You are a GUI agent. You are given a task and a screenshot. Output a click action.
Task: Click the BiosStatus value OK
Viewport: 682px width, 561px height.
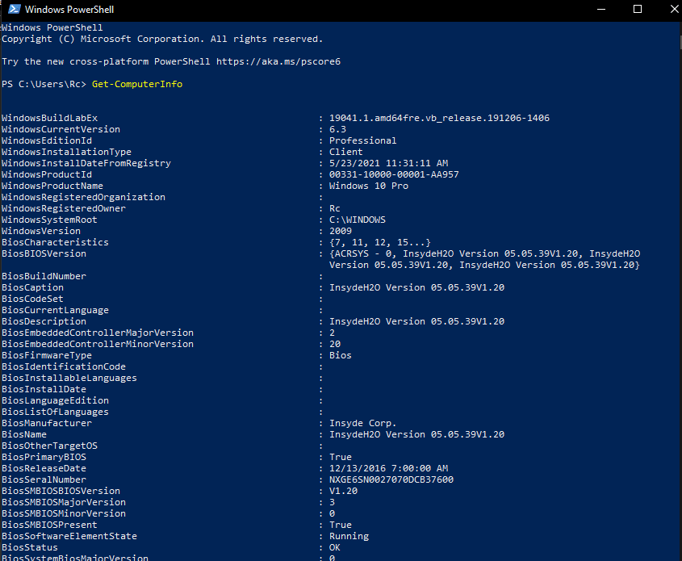334,547
